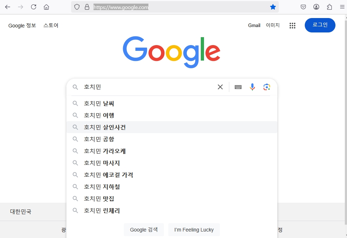Open the Pocket save icon
The image size is (347, 238).
point(303,7)
